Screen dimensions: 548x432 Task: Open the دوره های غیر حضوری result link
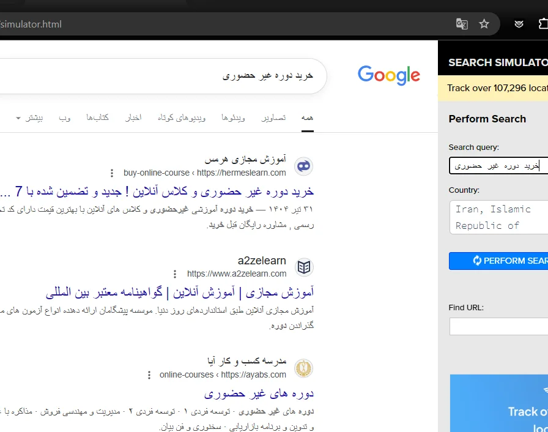click(259, 393)
